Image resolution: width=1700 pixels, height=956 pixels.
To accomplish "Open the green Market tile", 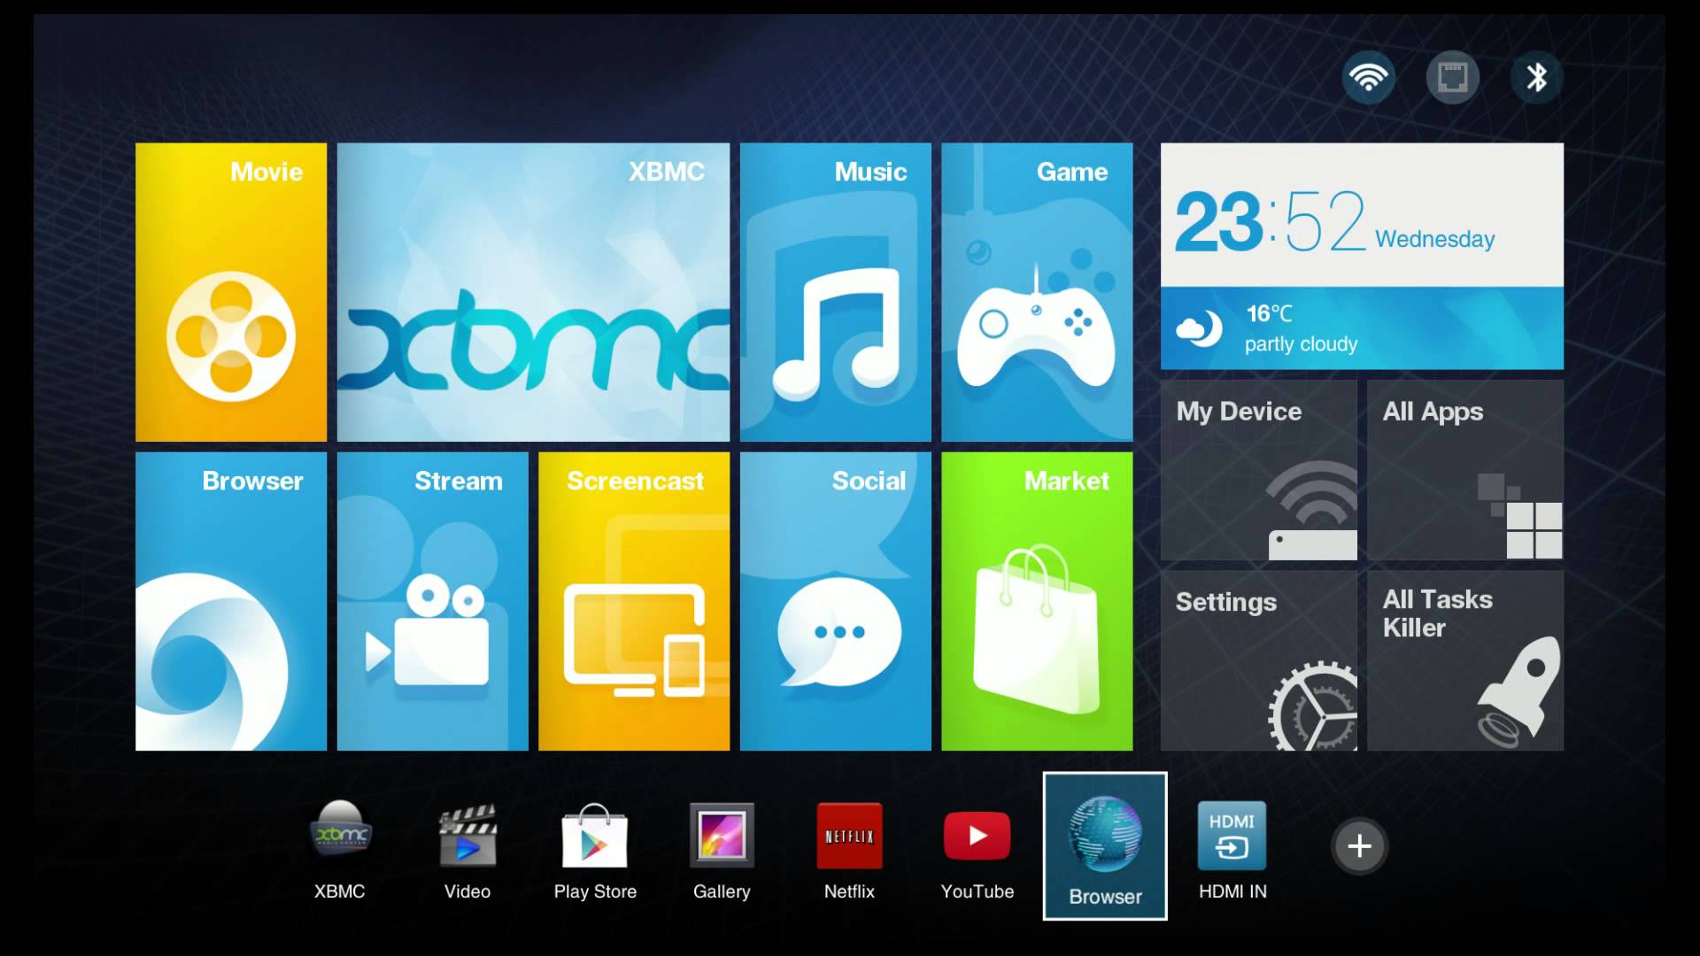I will click(1037, 602).
